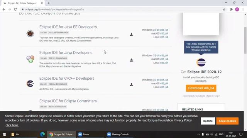Open the Eclipse IDE for Eclipse Committers title
247x138 pixels.
pos(68,101)
